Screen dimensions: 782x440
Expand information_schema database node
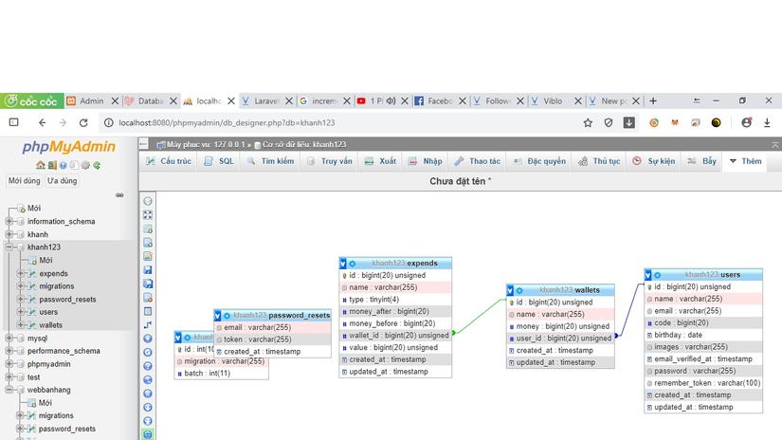point(9,221)
